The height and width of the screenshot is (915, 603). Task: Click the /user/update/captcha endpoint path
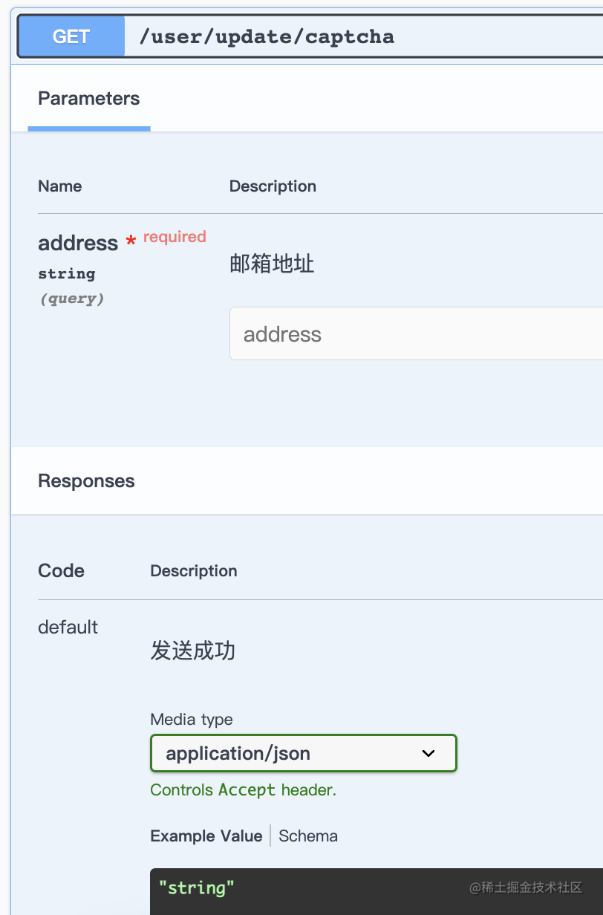point(267,36)
